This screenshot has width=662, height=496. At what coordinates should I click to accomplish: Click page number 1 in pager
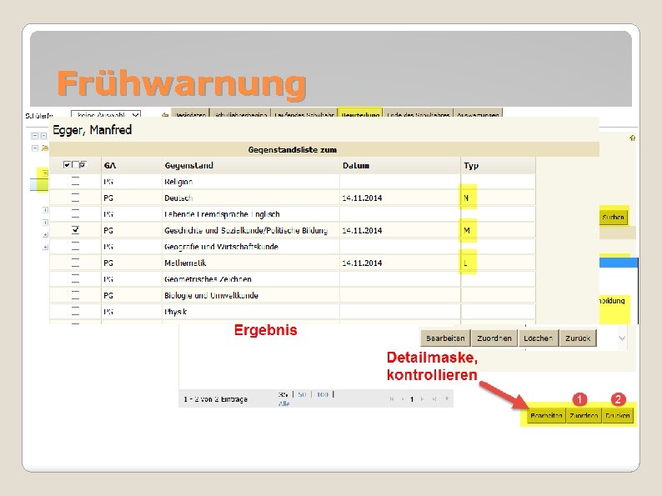[412, 399]
